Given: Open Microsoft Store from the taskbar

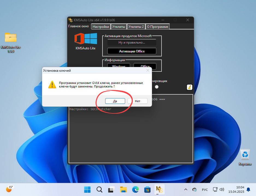Looking at the screenshot, I should pyautogui.click(x=147, y=189).
